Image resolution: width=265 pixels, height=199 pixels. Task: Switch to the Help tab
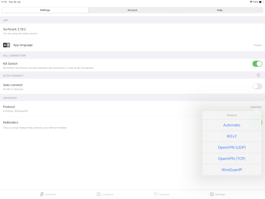tap(220, 10)
